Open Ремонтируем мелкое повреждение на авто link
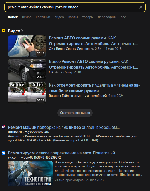The width and height of the screenshot is (150, 191). point(63,153)
